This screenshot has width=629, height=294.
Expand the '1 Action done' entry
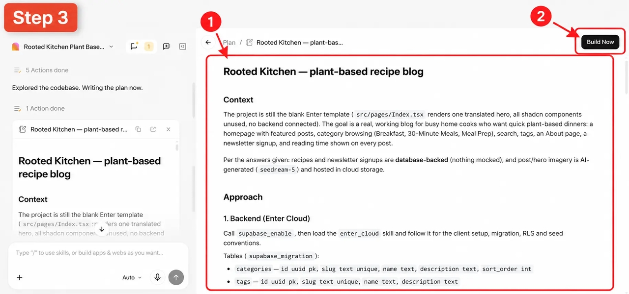40,108
